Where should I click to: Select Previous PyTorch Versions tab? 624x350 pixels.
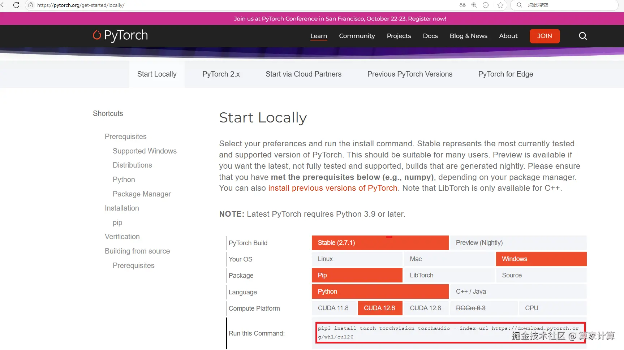(410, 74)
